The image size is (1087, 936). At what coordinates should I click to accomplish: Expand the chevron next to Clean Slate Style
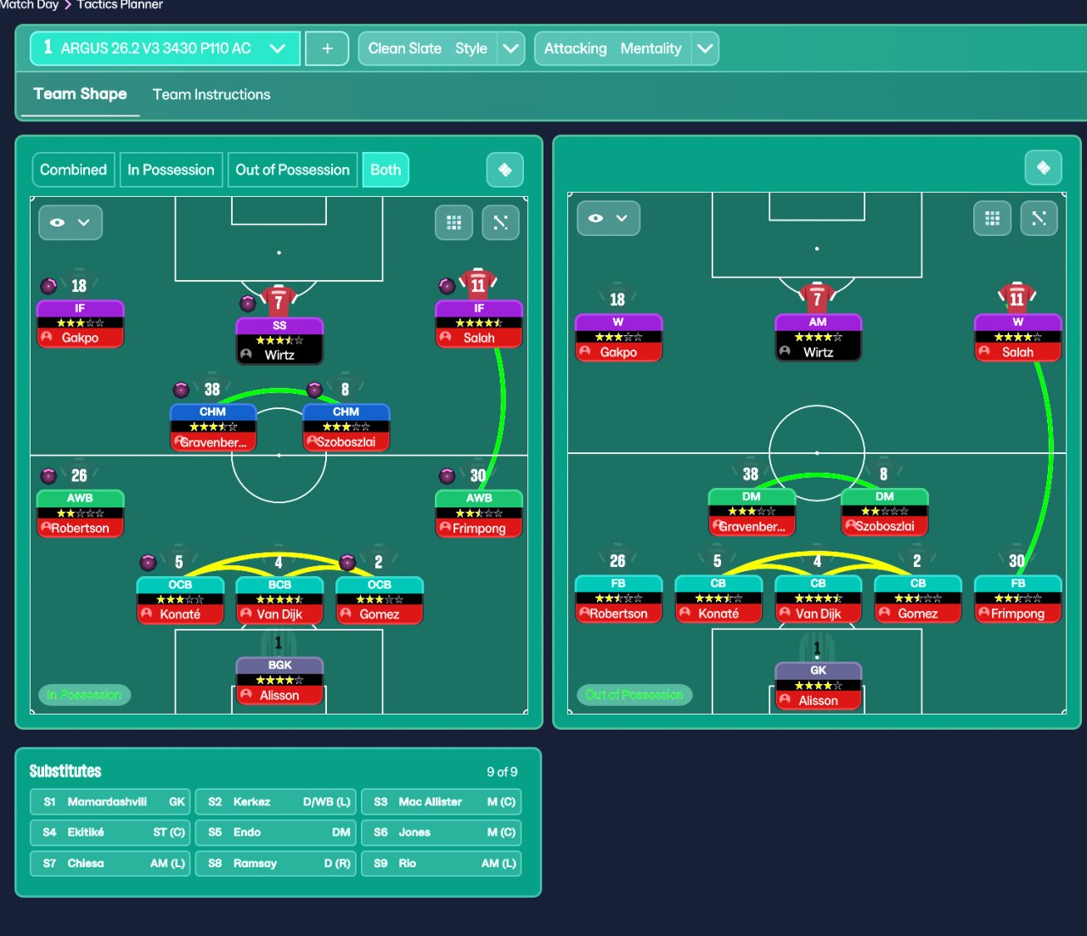click(510, 48)
